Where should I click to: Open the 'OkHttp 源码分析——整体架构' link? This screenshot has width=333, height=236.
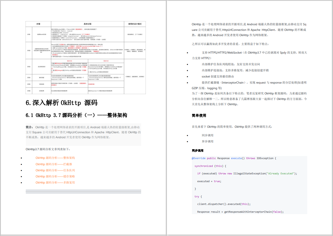55,158
